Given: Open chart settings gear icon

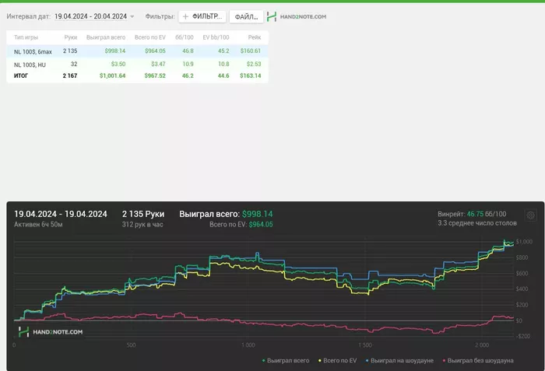Looking at the screenshot, I should 530,215.
